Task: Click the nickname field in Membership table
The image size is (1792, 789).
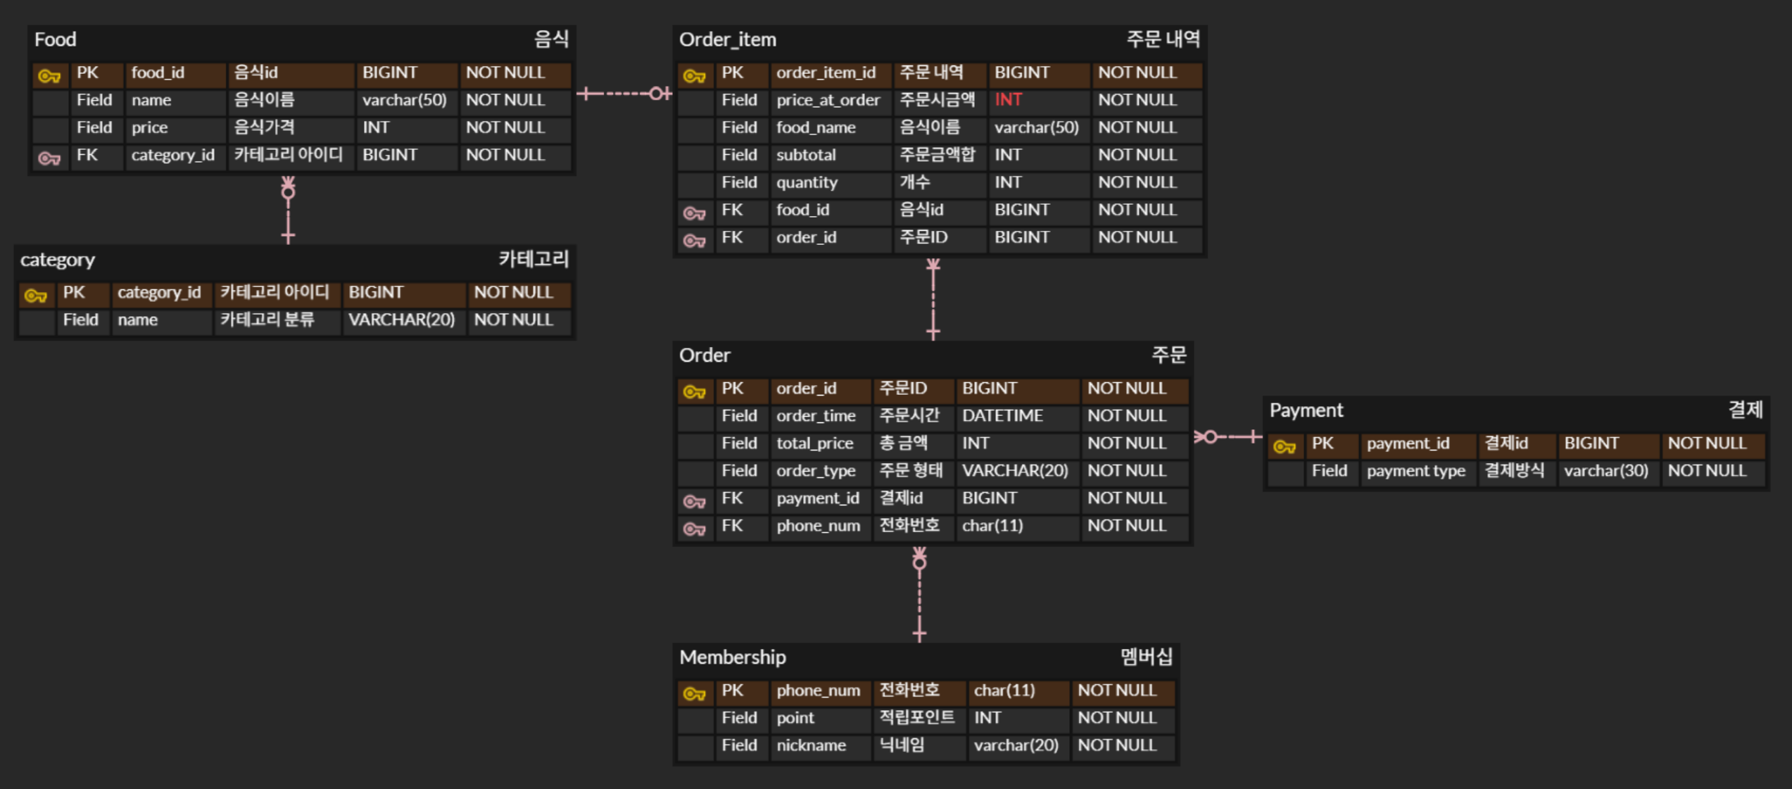Action: [x=811, y=745]
